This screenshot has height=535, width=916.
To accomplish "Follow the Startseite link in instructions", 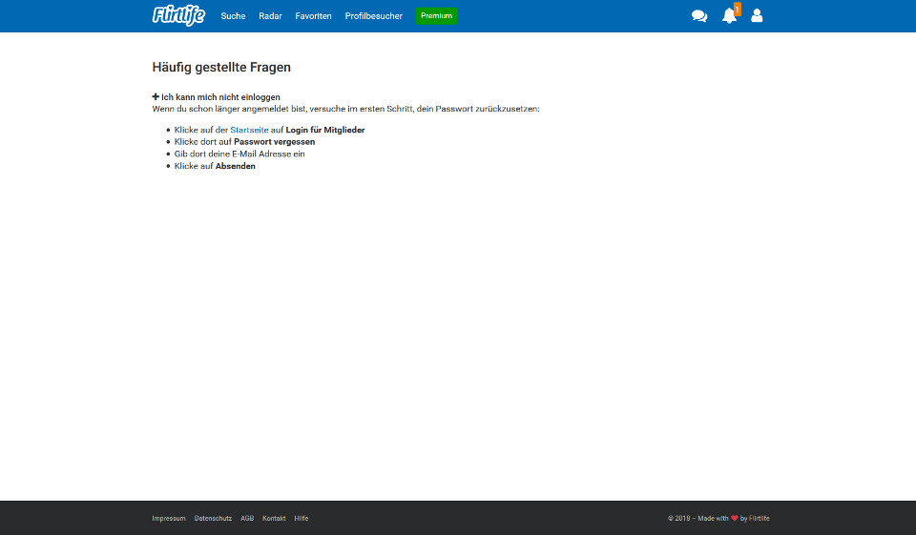I will (x=249, y=130).
